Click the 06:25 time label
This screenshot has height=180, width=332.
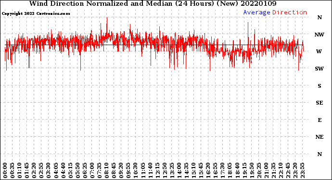[x=85, y=170]
